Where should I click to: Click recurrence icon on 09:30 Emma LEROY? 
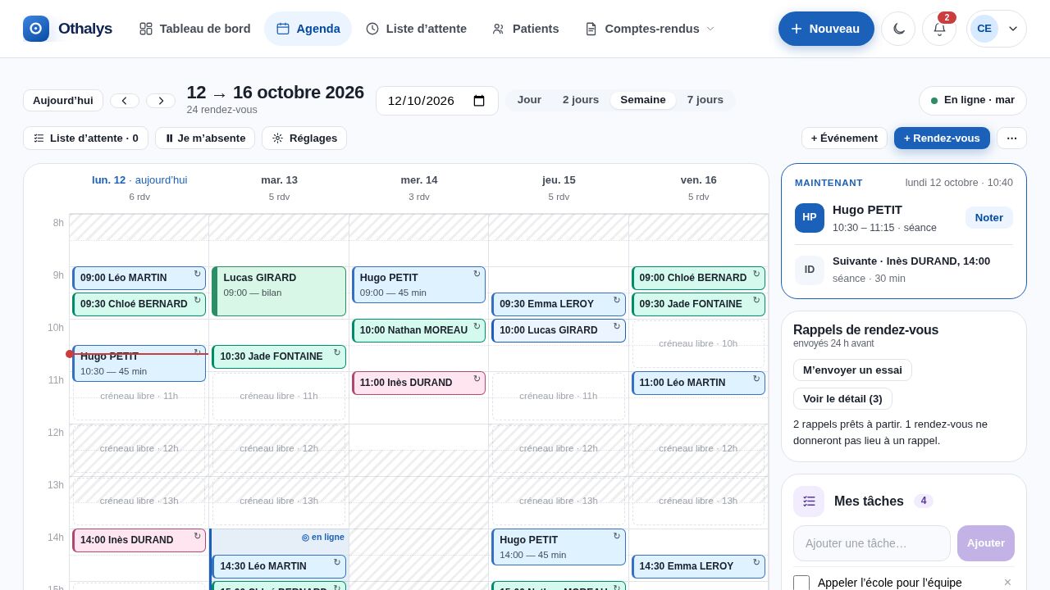click(617, 300)
